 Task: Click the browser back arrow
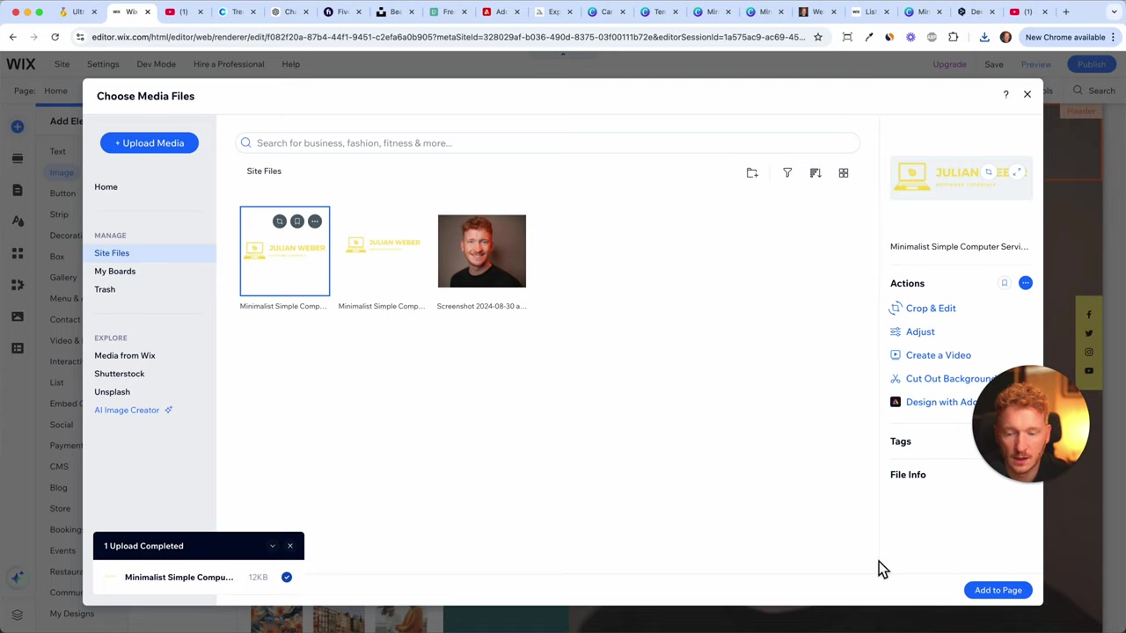tap(13, 37)
